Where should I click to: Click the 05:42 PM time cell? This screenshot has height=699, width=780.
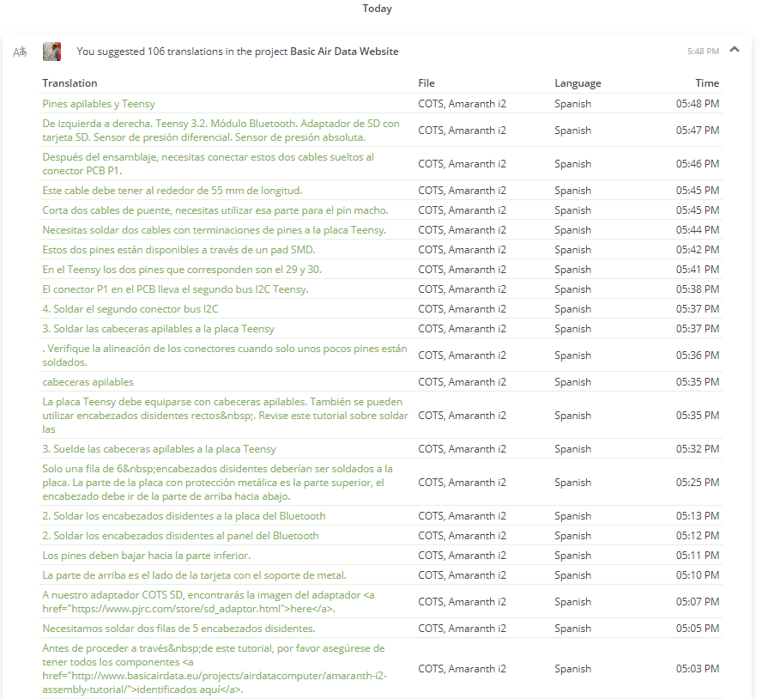coord(698,249)
